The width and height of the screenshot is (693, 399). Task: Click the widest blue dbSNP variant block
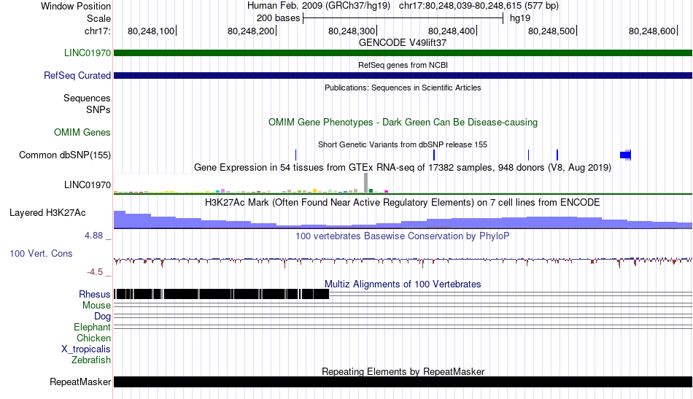pyautogui.click(x=625, y=155)
